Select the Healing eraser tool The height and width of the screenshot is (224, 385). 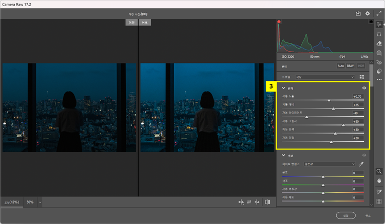click(x=379, y=43)
